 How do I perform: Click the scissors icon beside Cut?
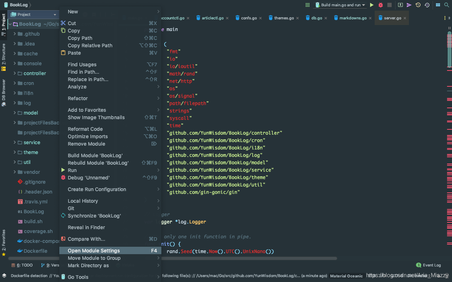click(x=63, y=23)
